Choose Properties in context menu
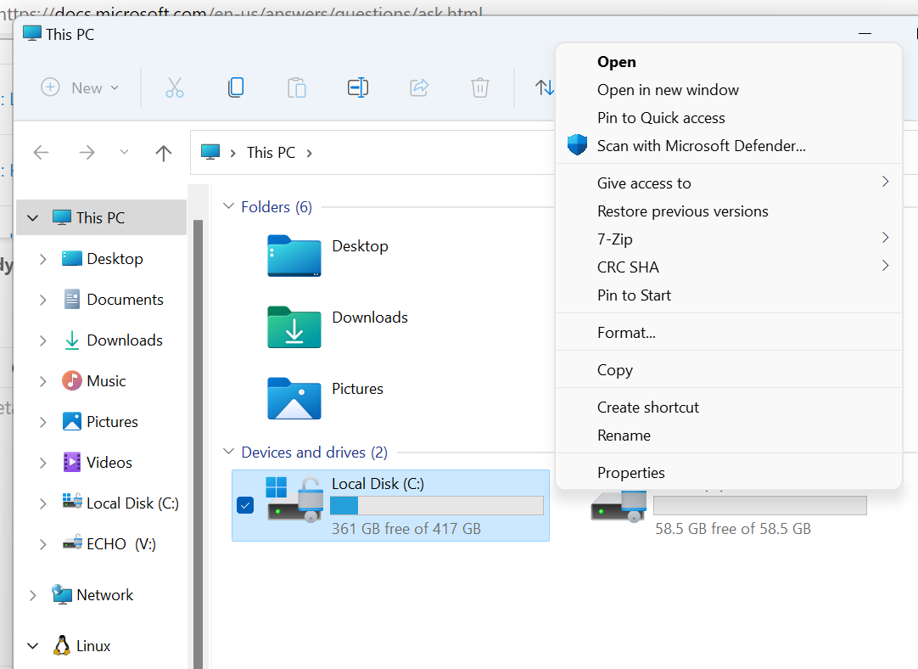This screenshot has height=669, width=918. tap(728, 473)
